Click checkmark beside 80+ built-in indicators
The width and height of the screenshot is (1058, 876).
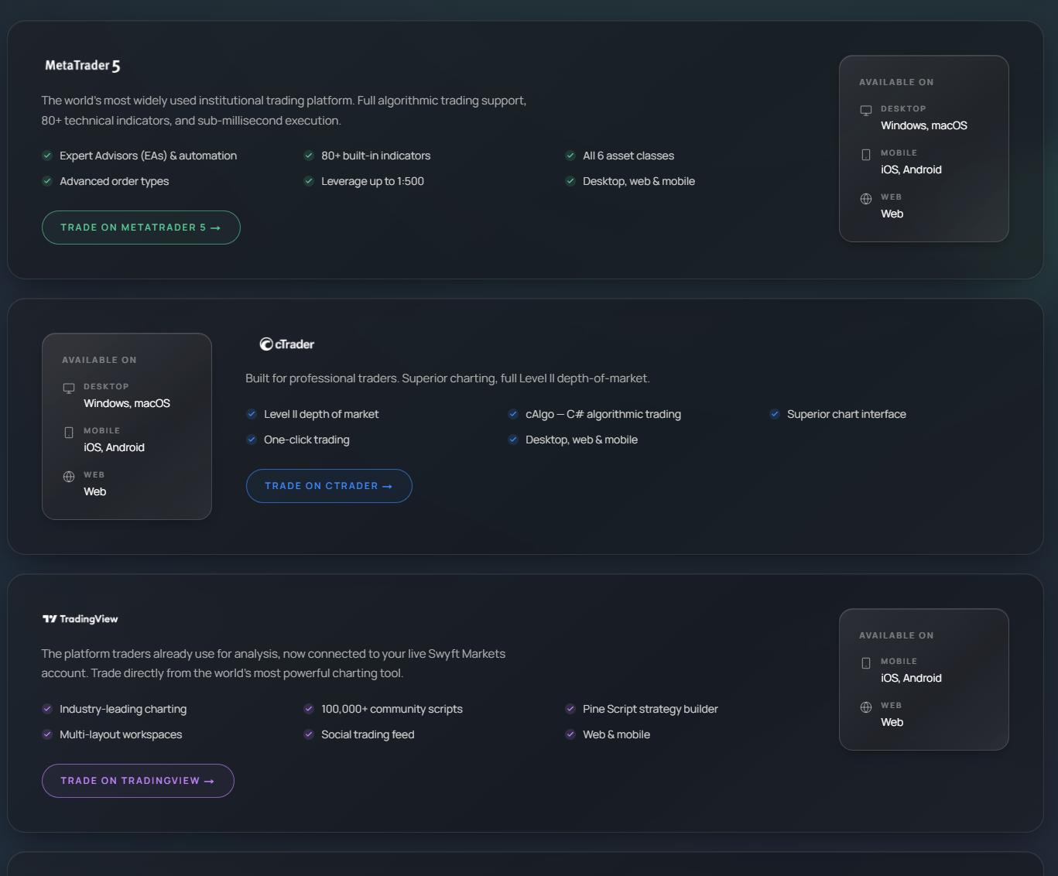click(x=309, y=156)
